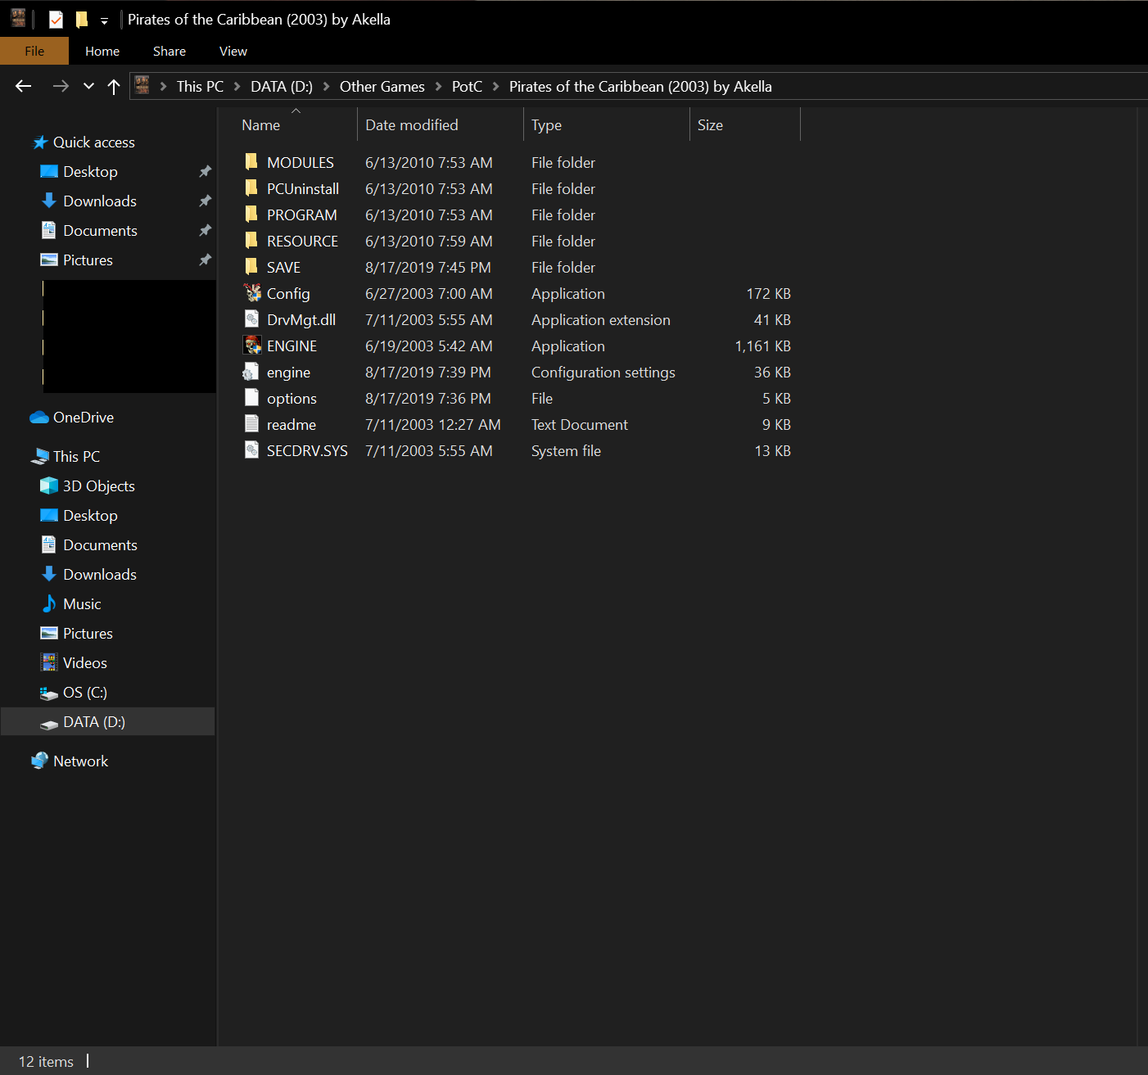Click the readme Text Document type cell
This screenshot has height=1075, width=1148.
(580, 424)
